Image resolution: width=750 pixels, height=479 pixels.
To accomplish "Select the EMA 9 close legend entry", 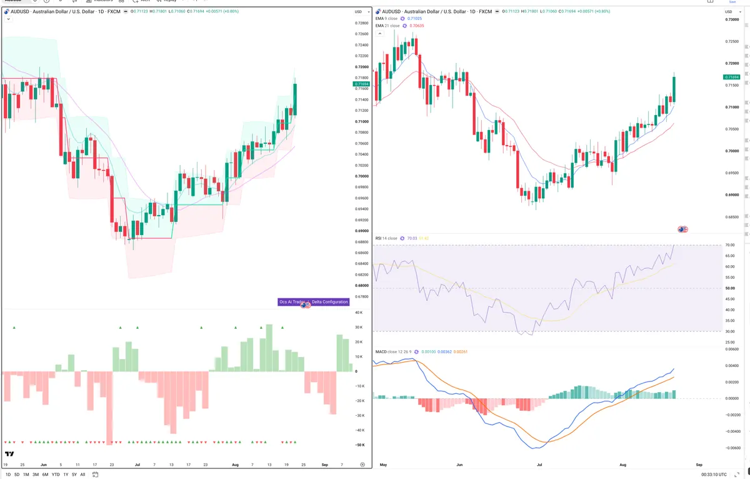I will [x=387, y=19].
